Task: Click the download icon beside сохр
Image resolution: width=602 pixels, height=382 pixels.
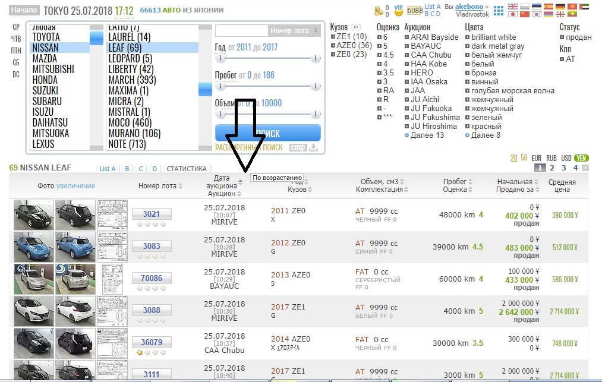Action: (x=314, y=147)
